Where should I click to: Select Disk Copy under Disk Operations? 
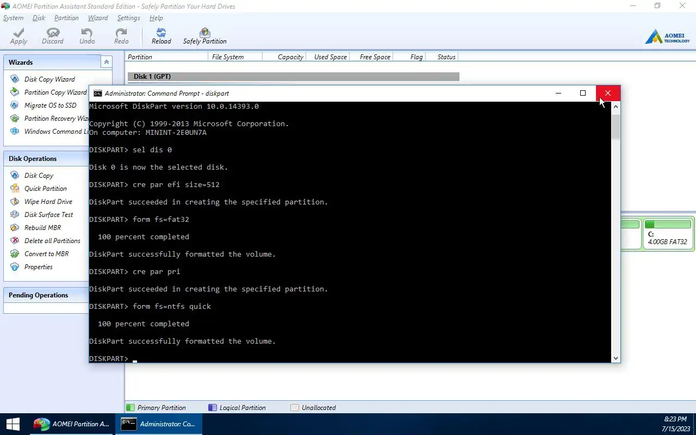pyautogui.click(x=32, y=176)
